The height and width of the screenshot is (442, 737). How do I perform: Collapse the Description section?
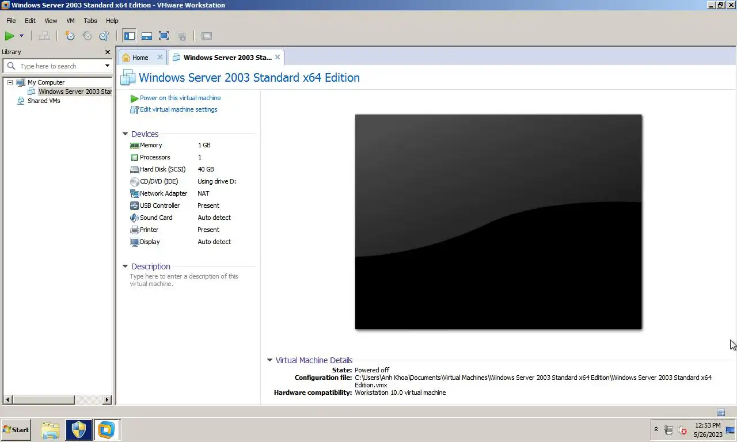(126, 266)
